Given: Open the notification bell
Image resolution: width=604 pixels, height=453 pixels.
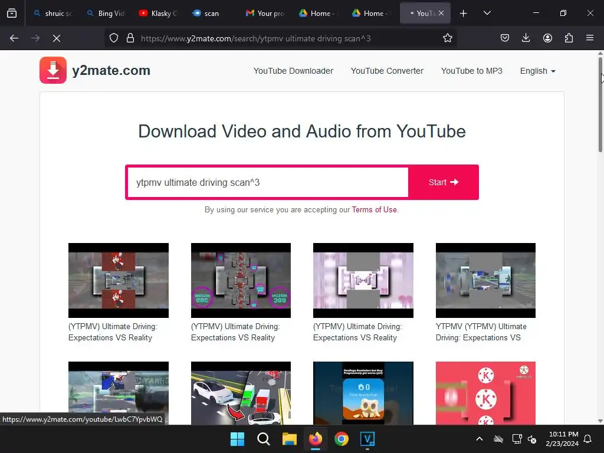Looking at the screenshot, I should (588, 439).
